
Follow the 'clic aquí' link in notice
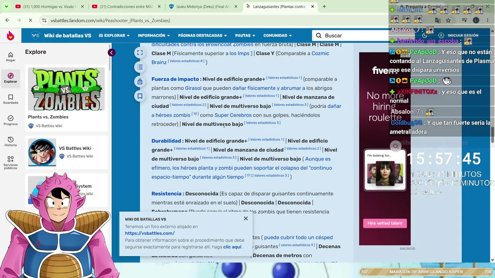point(232,247)
